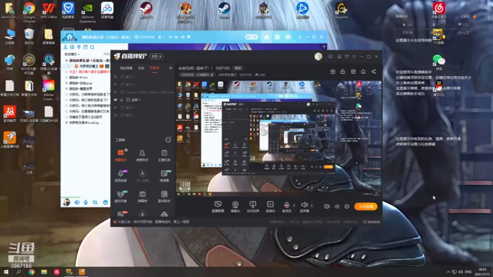Viewport: 493px width, 277px height.
Task: Open the share icon above the preview
Action: tap(373, 71)
